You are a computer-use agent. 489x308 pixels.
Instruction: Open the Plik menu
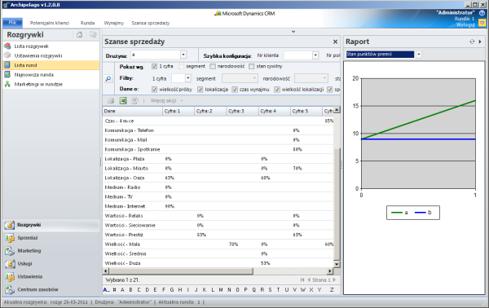12,23
